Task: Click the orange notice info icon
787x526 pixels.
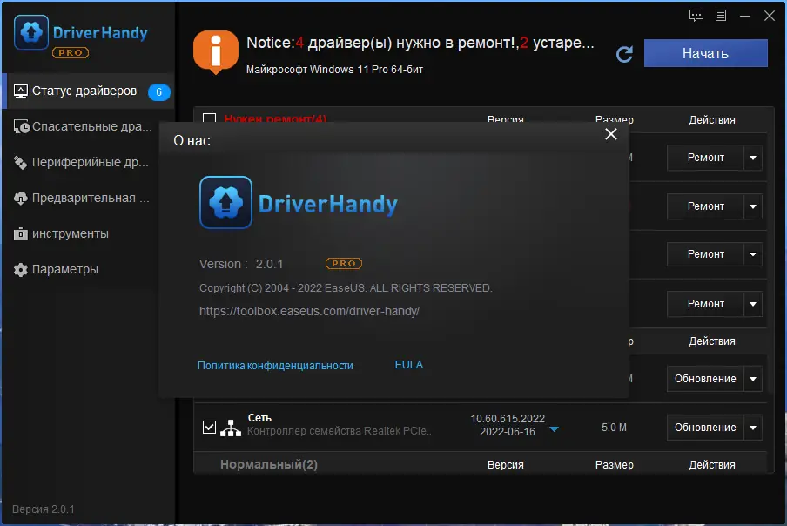Action: (x=216, y=51)
